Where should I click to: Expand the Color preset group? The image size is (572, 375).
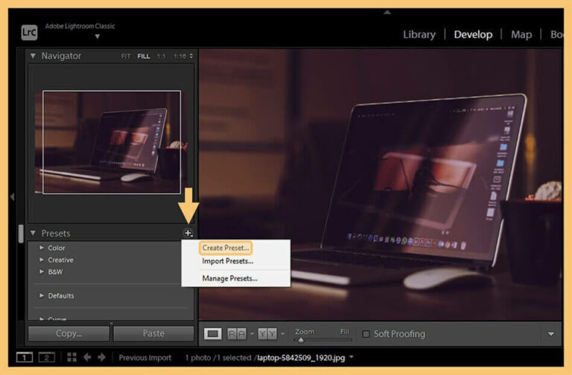point(42,248)
